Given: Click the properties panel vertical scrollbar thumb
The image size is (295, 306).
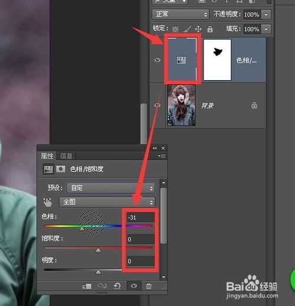Looking at the screenshot, I should pyautogui.click(x=163, y=216).
